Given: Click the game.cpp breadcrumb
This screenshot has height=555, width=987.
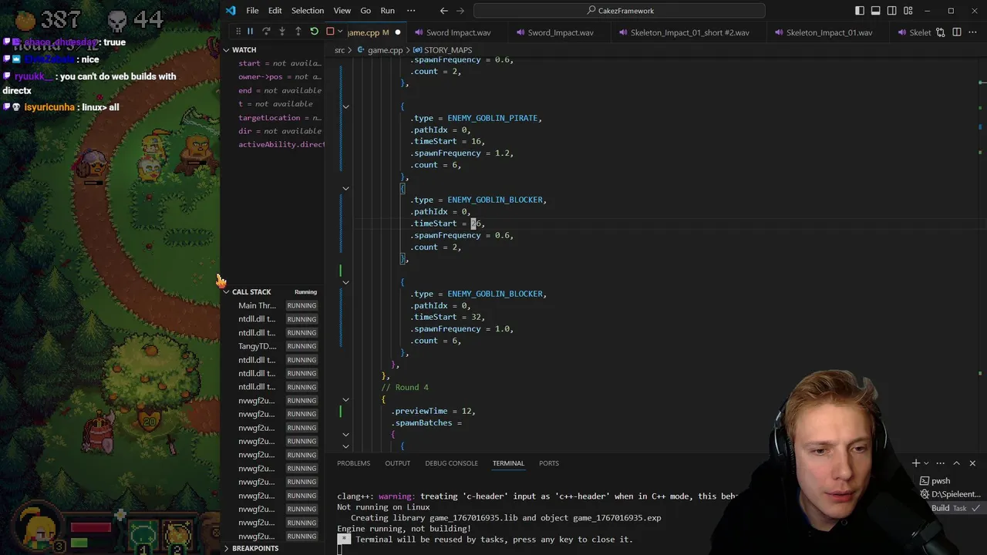Looking at the screenshot, I should [385, 50].
